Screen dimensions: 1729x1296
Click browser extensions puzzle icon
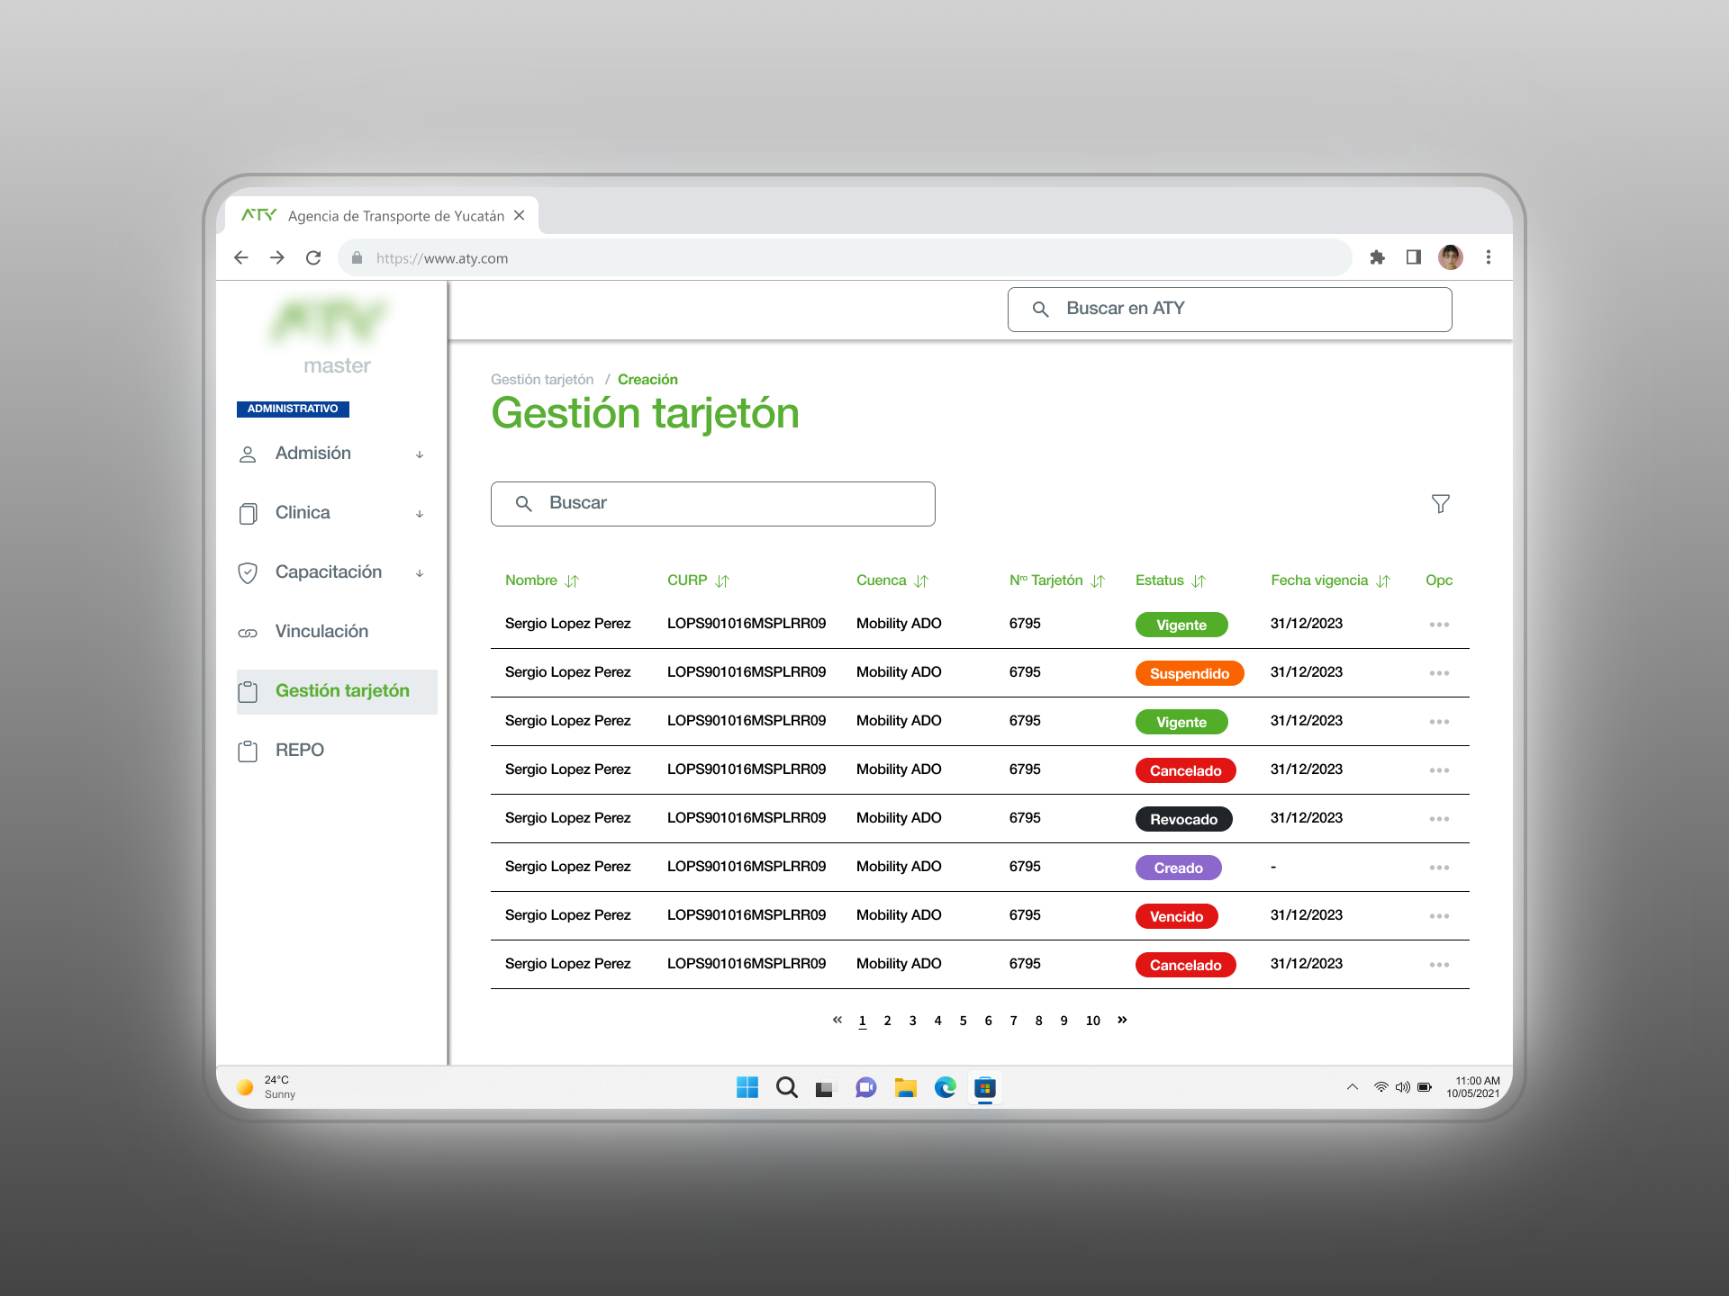click(1377, 257)
